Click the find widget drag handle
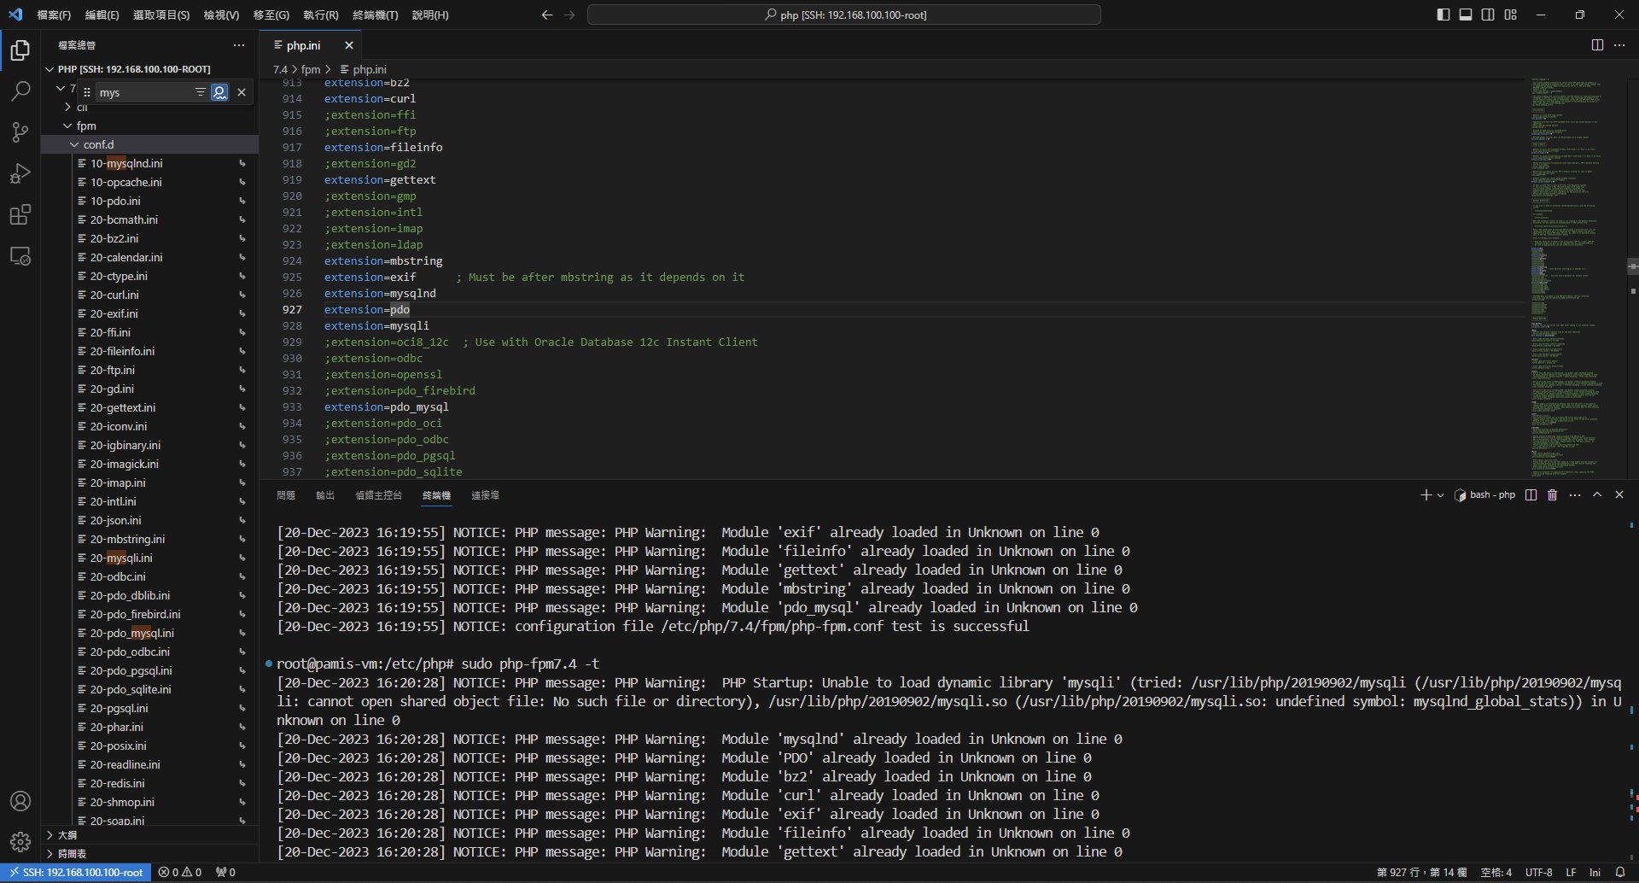This screenshot has width=1639, height=883. (x=87, y=92)
